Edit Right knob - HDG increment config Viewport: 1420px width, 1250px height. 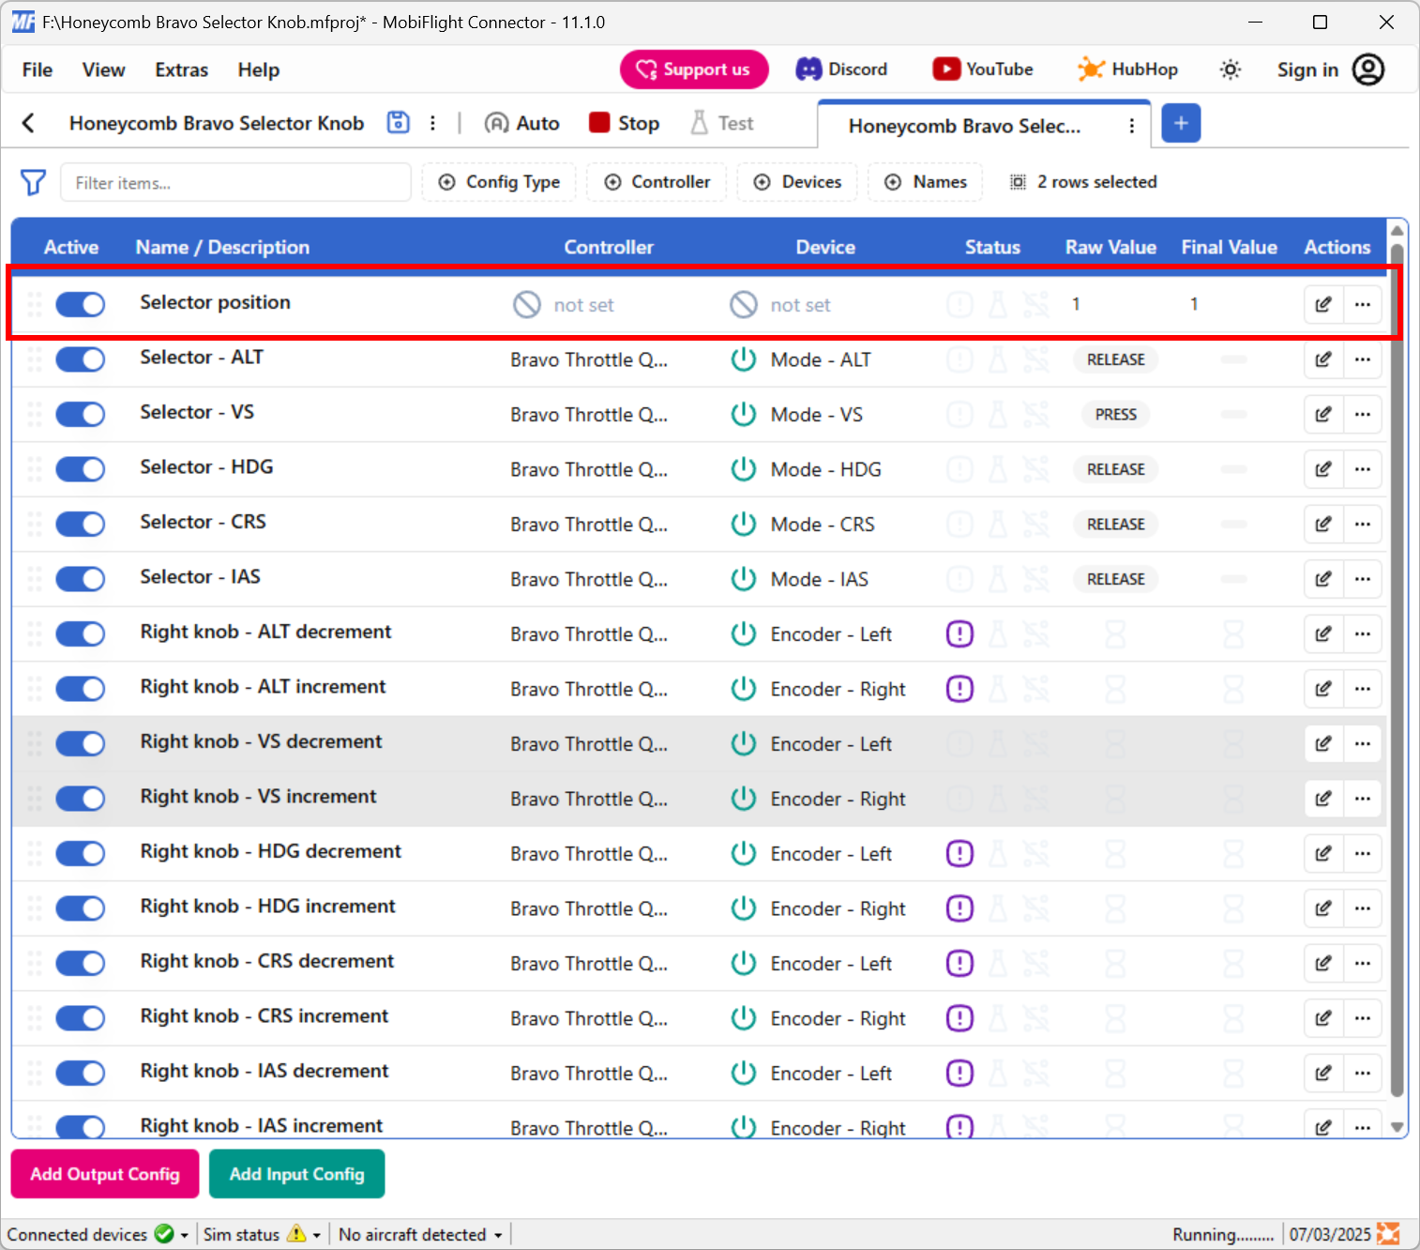(1323, 908)
